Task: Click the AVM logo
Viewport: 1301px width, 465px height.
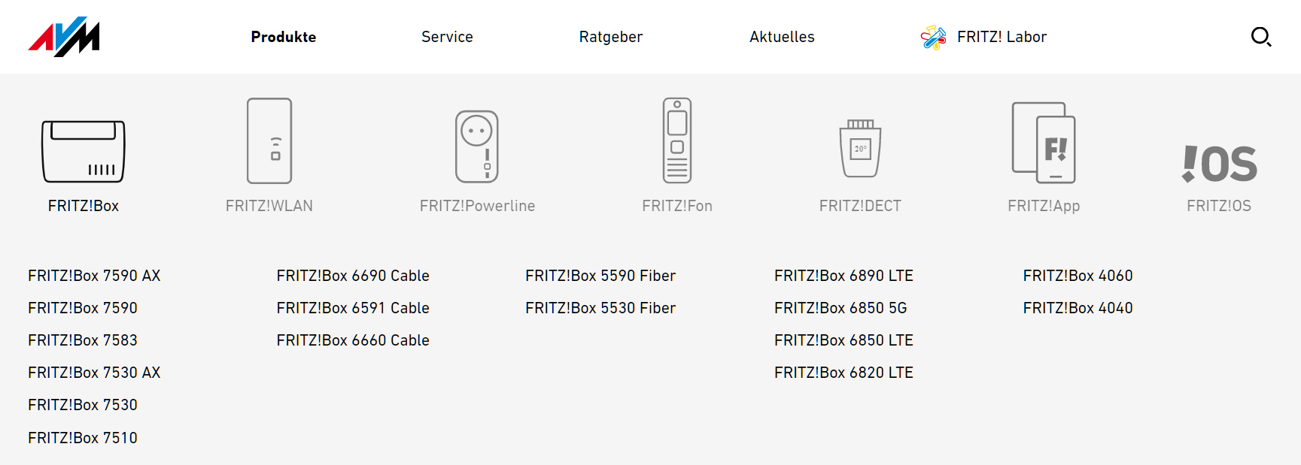Action: pyautogui.click(x=64, y=37)
